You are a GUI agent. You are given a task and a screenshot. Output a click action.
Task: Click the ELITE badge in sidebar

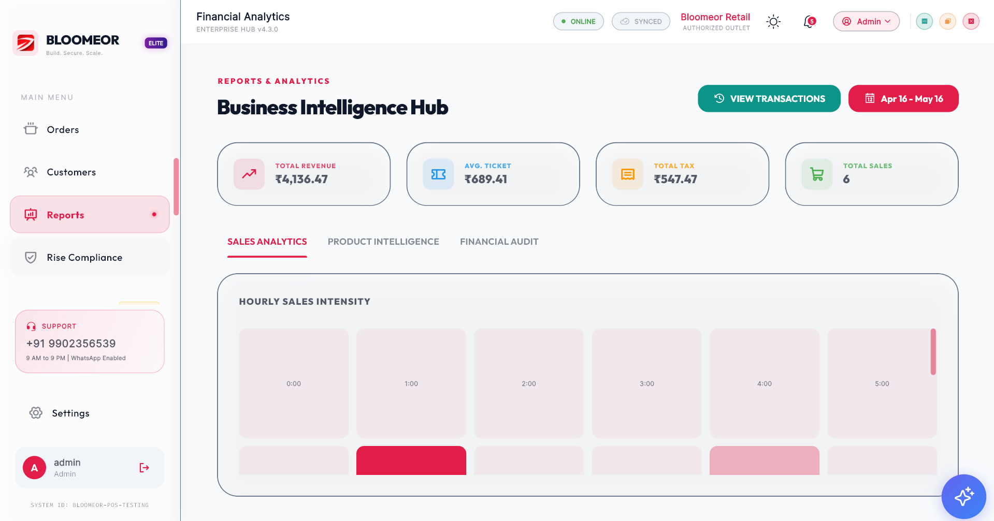(x=156, y=43)
